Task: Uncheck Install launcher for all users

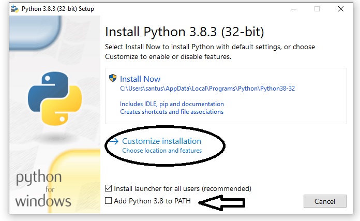Action: coord(109,188)
